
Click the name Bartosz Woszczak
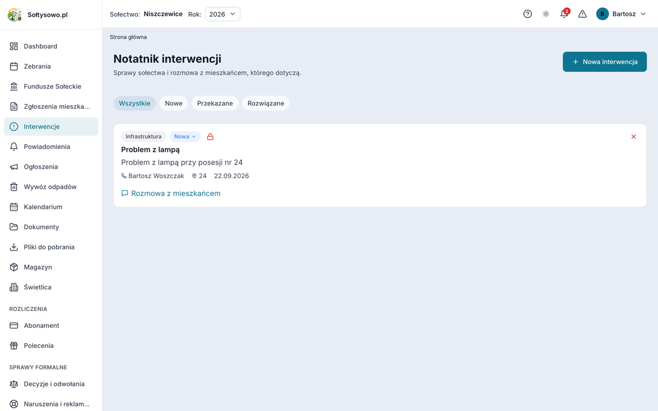(x=156, y=176)
